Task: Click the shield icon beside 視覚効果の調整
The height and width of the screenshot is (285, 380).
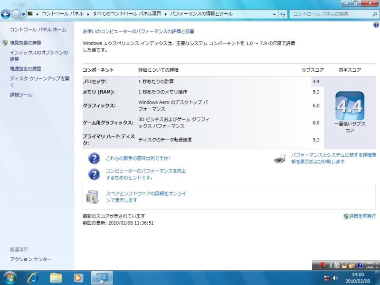Action: pos(5,43)
